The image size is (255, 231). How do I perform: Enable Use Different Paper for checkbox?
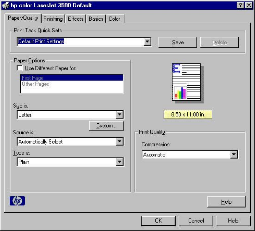19,68
